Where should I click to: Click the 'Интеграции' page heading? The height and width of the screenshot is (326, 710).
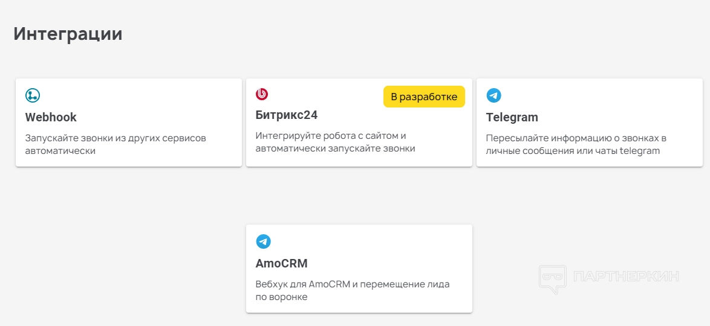pyautogui.click(x=68, y=34)
